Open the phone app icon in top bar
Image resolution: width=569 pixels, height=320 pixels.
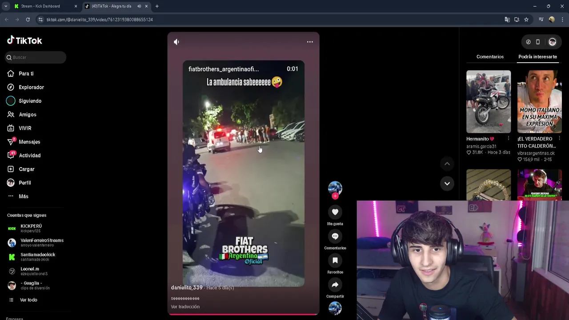(538, 42)
